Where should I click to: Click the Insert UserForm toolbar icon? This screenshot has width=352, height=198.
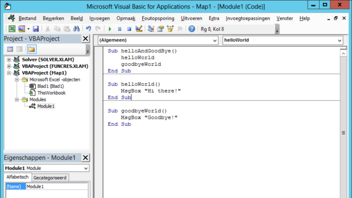point(22,29)
